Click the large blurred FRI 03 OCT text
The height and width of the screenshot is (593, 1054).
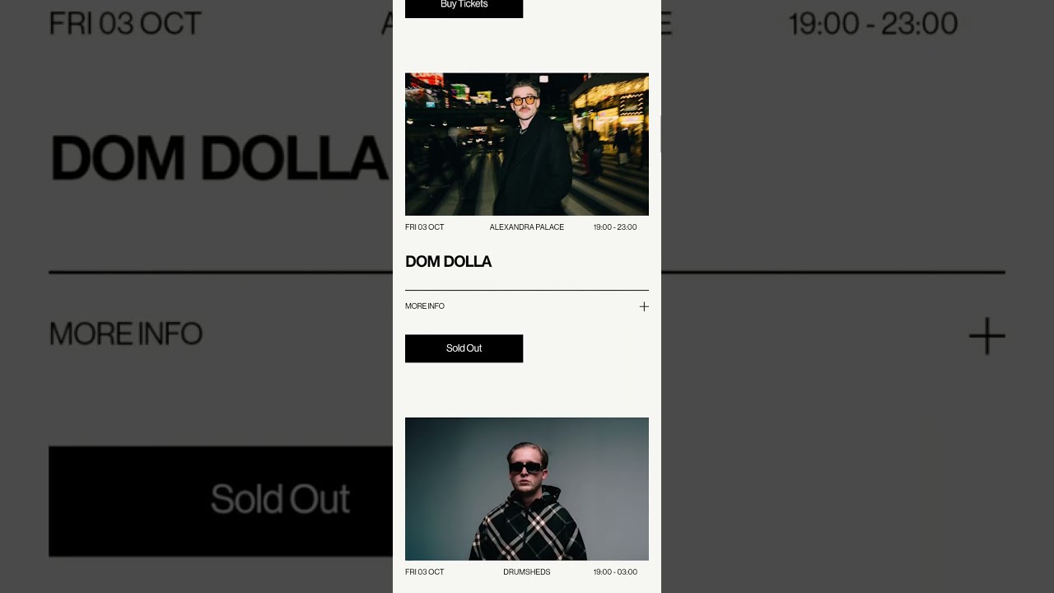[125, 23]
